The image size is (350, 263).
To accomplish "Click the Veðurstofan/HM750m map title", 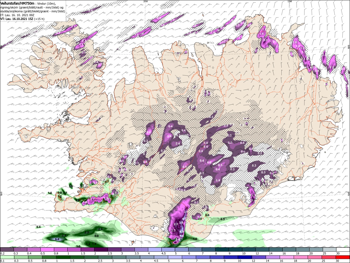I will click(x=17, y=3).
